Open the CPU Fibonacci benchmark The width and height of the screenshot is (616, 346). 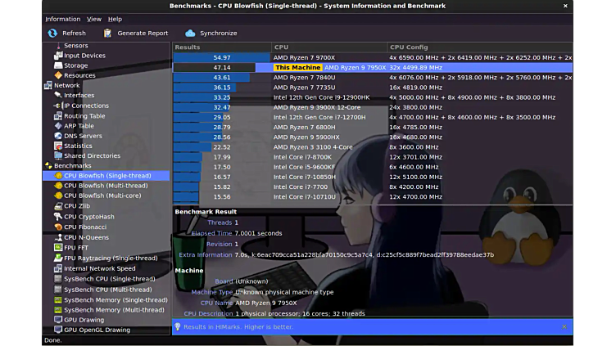[86, 227]
